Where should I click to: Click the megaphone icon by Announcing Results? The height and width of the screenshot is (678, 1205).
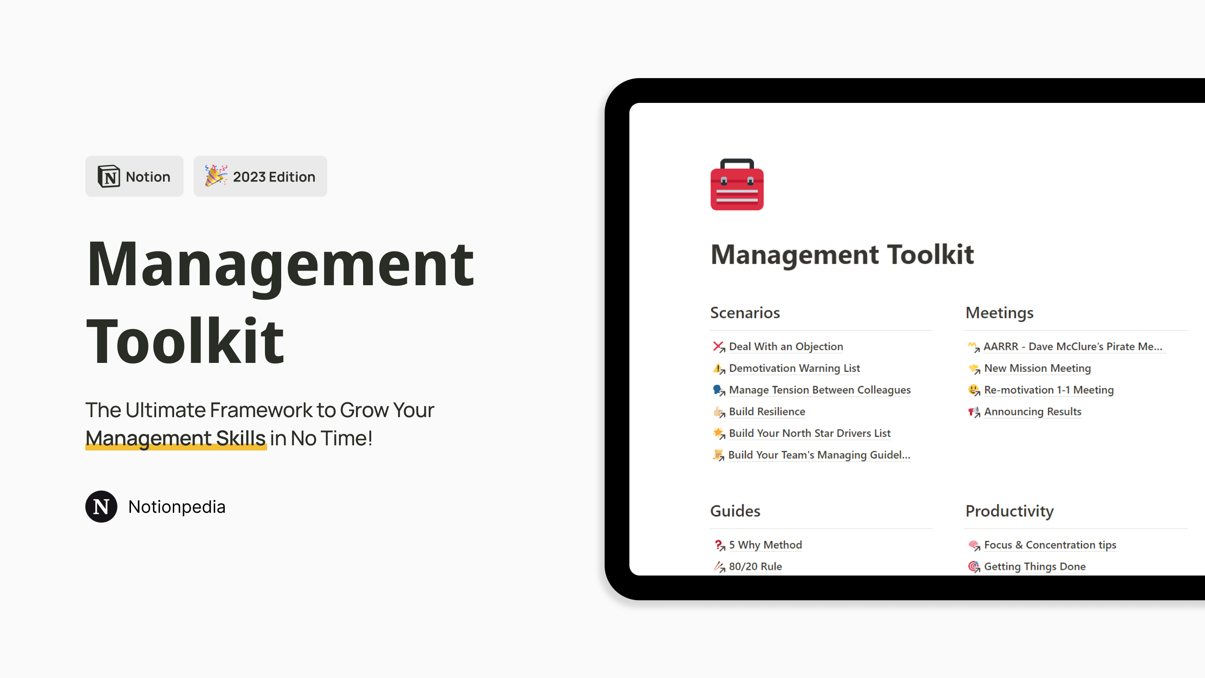tap(973, 412)
